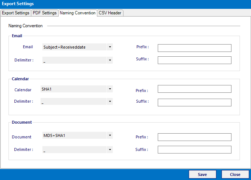
Task: Open the PDF Settings tab
Action: click(45, 13)
